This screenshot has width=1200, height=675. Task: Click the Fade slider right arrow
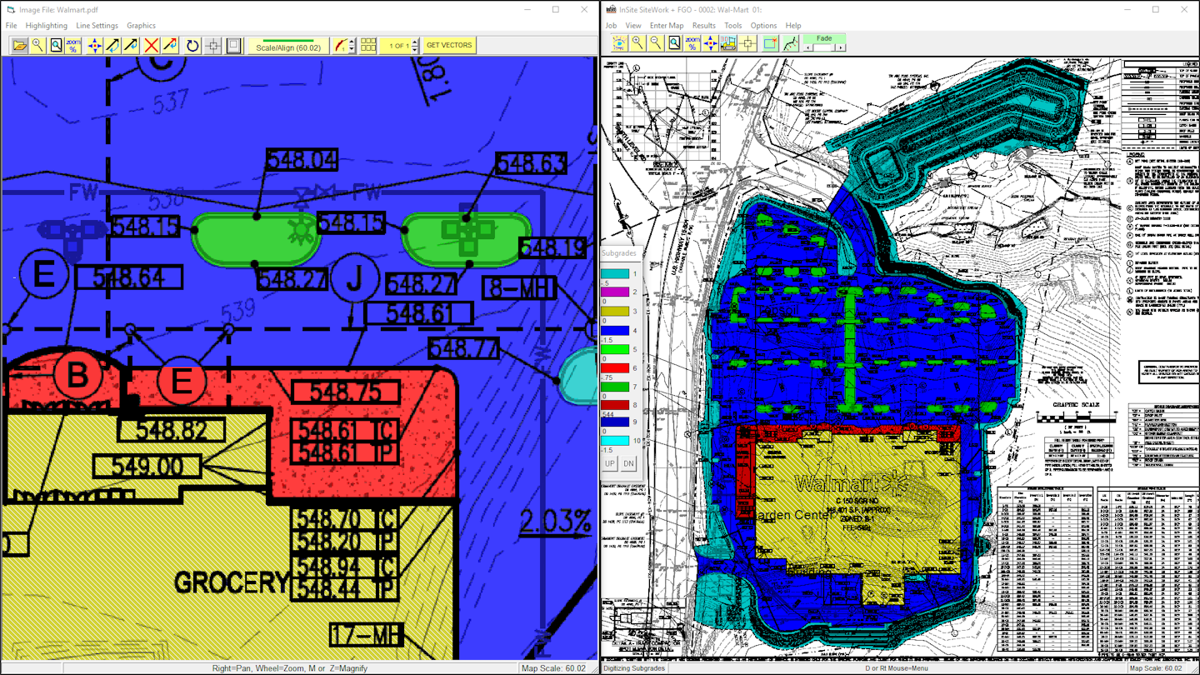tap(841, 47)
